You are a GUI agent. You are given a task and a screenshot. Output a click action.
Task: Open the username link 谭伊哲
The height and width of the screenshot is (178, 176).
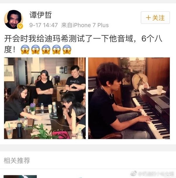[x=41, y=15]
